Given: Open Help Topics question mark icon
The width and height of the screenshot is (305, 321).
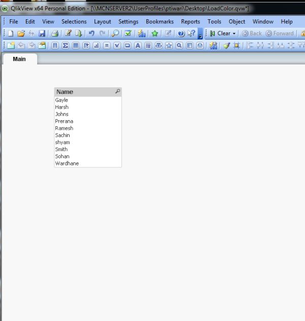Looking at the screenshot, I should [181, 33].
